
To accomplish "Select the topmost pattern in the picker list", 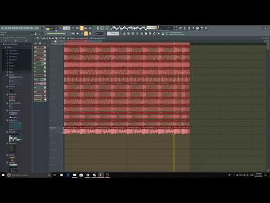I will (40, 47).
